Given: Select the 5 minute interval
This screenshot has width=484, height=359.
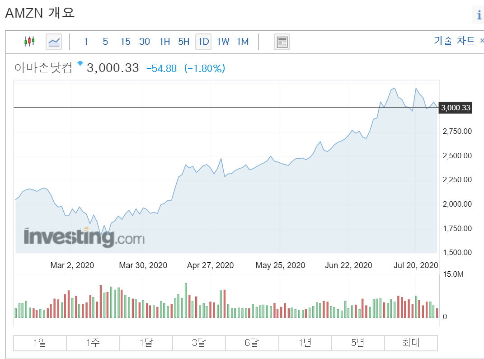Looking at the screenshot, I should click(105, 42).
